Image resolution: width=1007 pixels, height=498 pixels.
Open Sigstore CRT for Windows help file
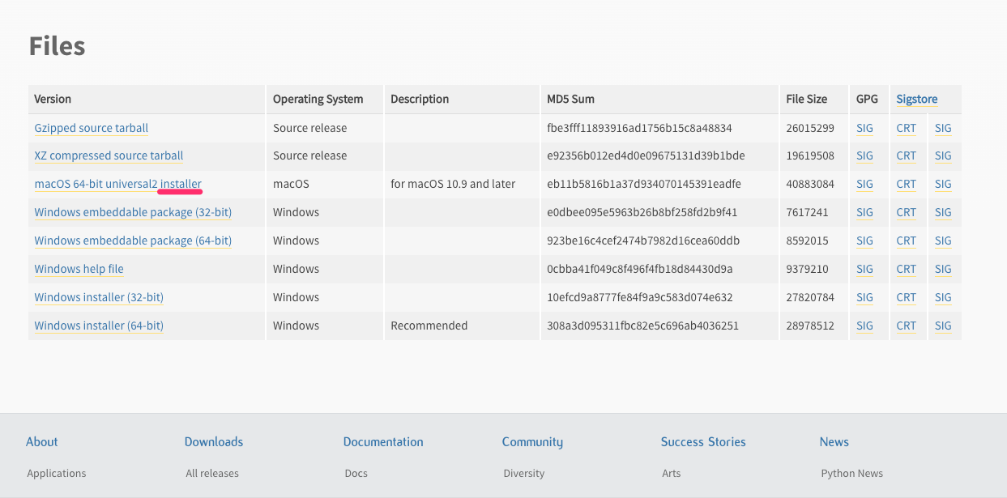(907, 269)
